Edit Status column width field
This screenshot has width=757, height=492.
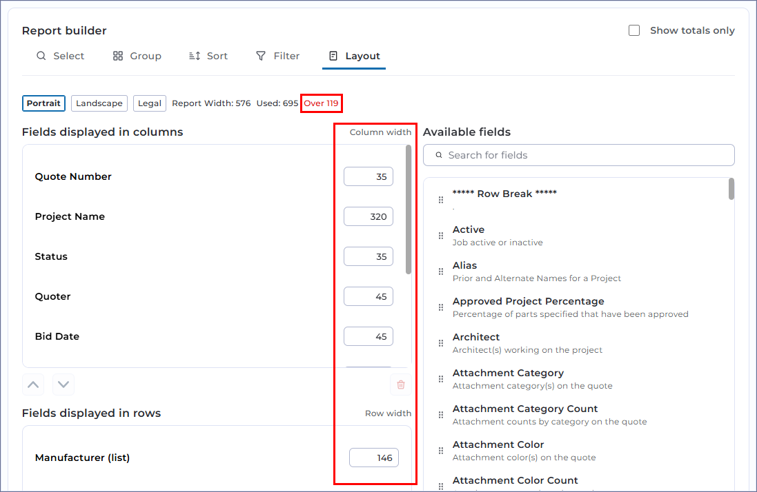368,256
